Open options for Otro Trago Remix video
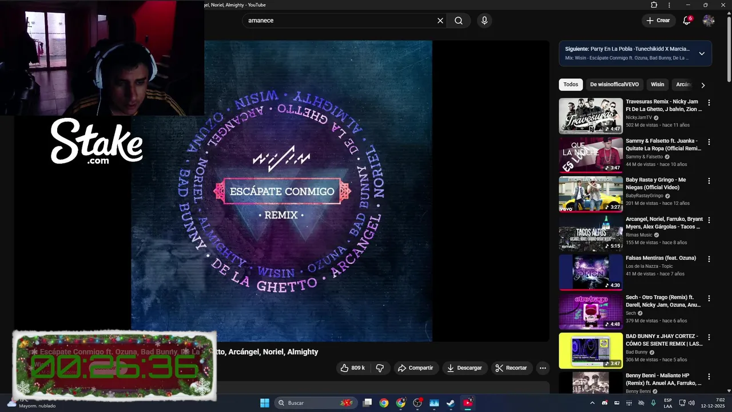732x412 pixels. pyautogui.click(x=709, y=298)
